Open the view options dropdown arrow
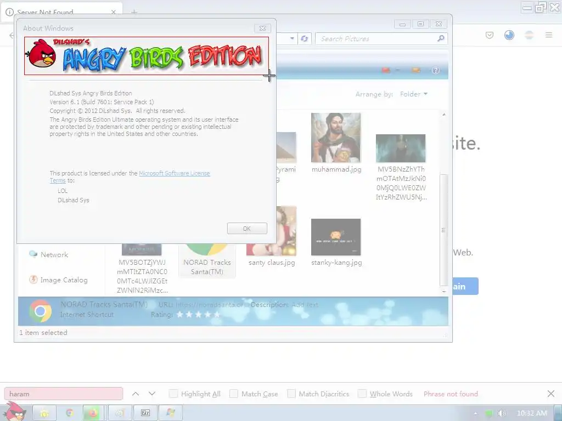Image resolution: width=562 pixels, height=421 pixels. pyautogui.click(x=397, y=70)
